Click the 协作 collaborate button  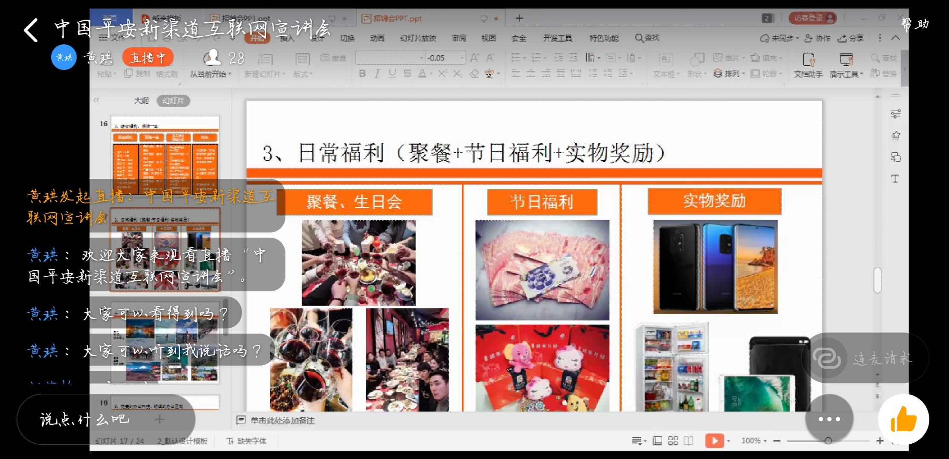(x=818, y=38)
